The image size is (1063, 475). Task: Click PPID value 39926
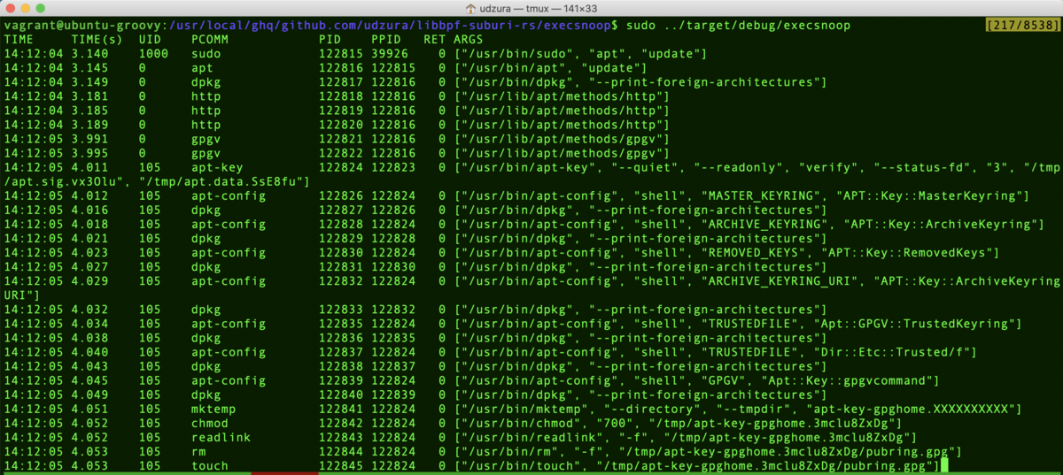point(390,54)
